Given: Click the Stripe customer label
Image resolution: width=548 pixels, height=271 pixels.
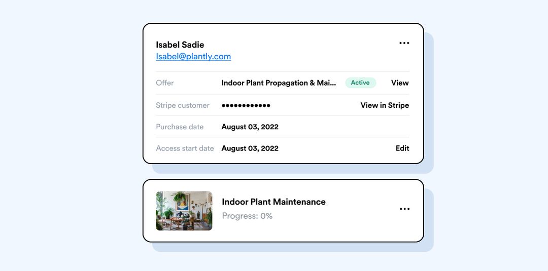Looking at the screenshot, I should [183, 105].
